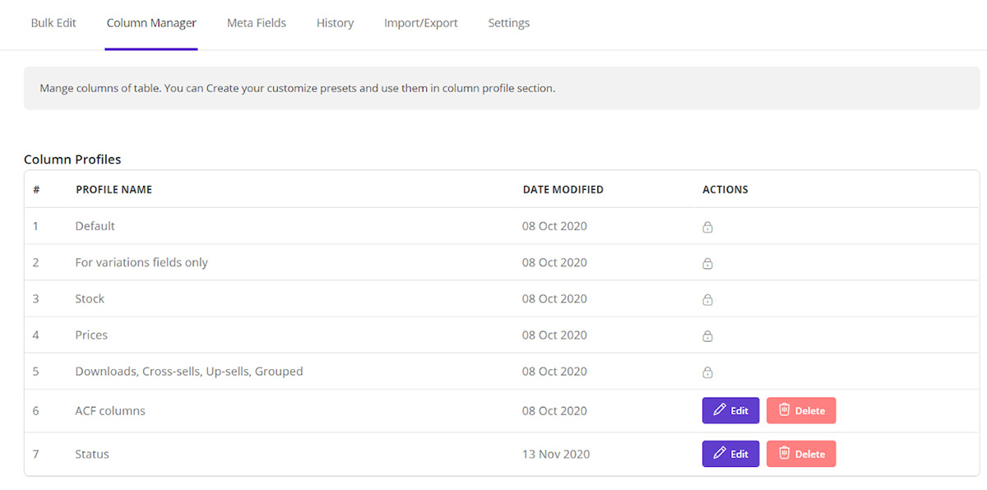
Task: Click lock icon for Downloads, Cross-sells profile
Action: [707, 372]
